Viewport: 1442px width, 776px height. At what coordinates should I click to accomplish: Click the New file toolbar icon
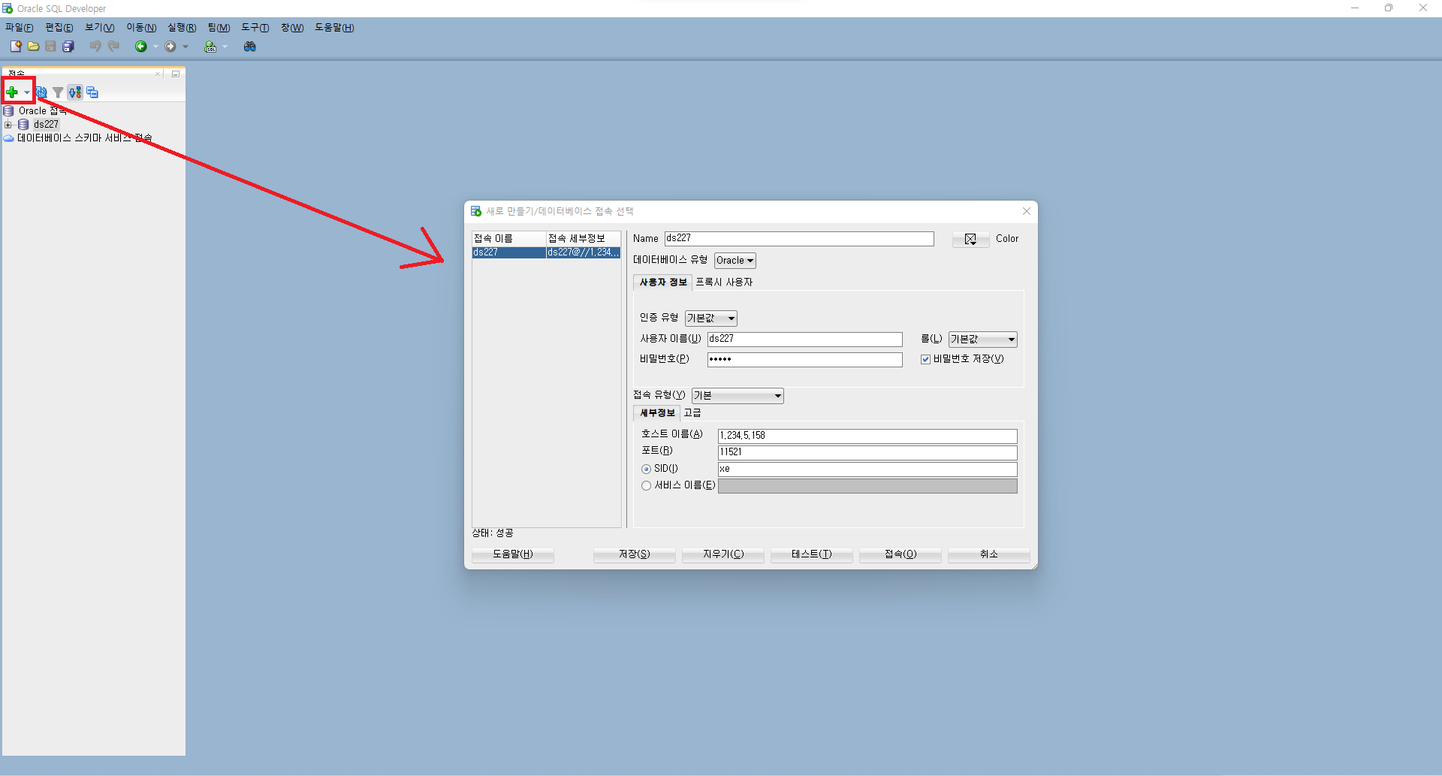click(x=16, y=47)
